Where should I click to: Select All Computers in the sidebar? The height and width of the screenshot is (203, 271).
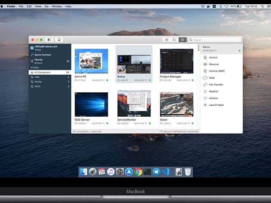point(50,72)
